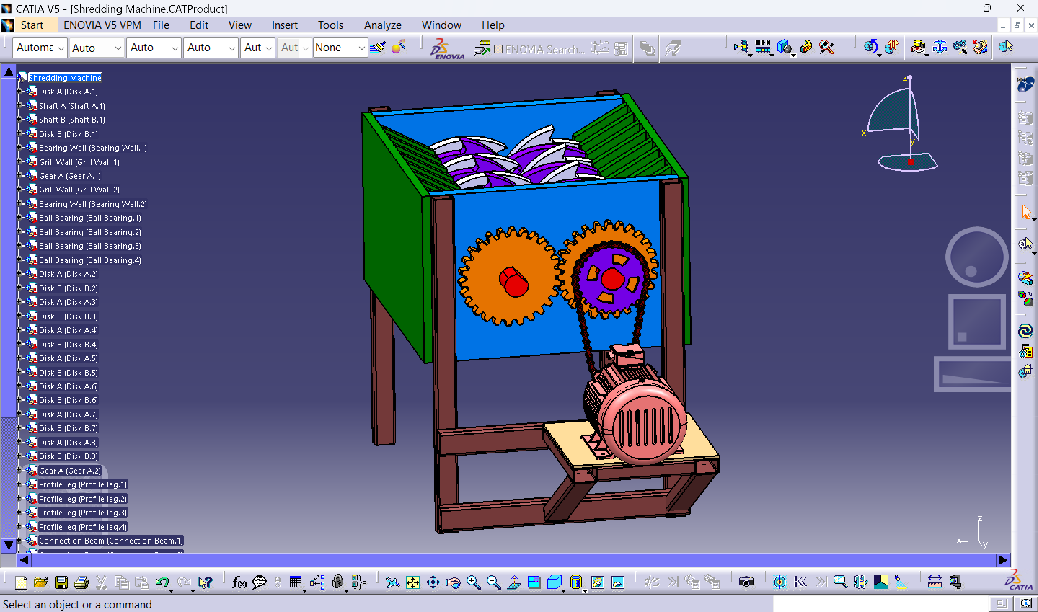
Task: Open the Help menu
Action: [x=493, y=25]
